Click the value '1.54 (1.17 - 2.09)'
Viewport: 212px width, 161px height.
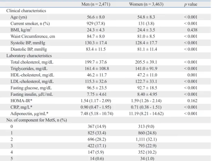pyautogui.click(x=96, y=101)
